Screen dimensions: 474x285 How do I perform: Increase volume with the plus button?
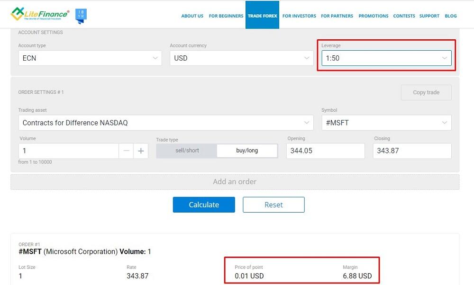click(141, 151)
